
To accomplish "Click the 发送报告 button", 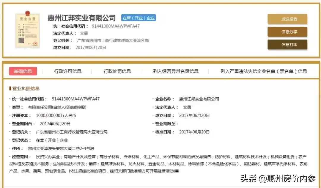I will (287, 18).
